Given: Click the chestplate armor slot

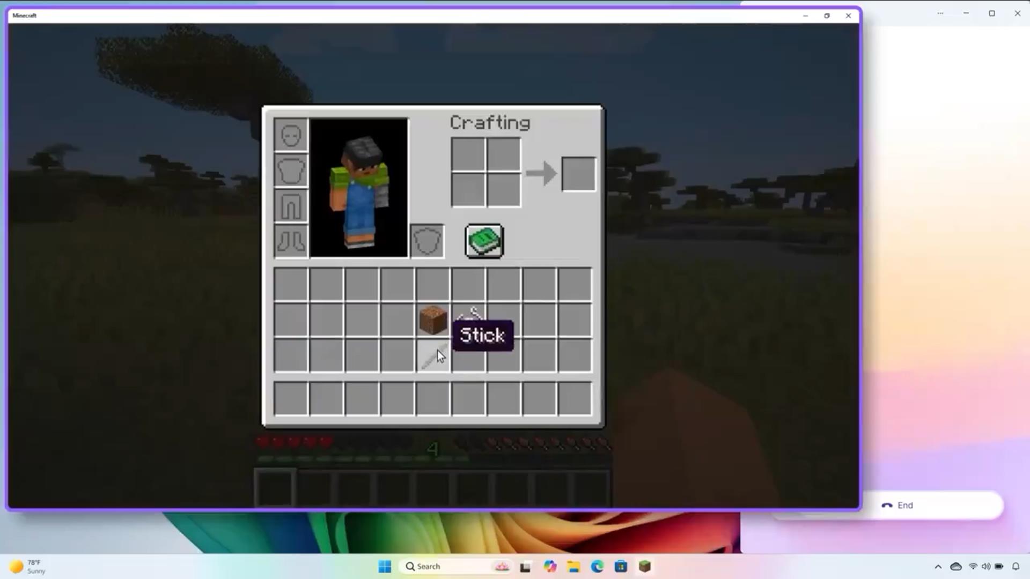Looking at the screenshot, I should pyautogui.click(x=291, y=170).
